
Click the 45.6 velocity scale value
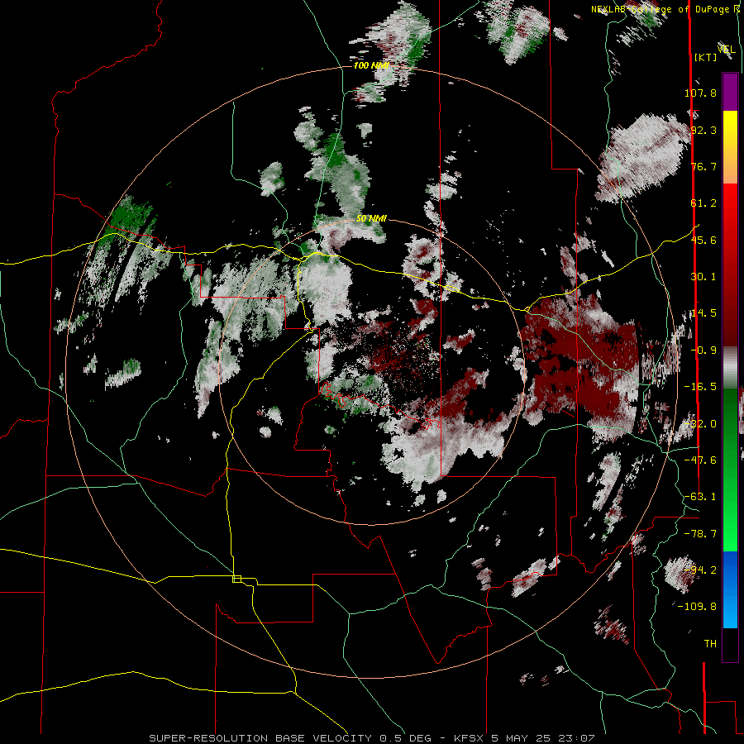[703, 240]
